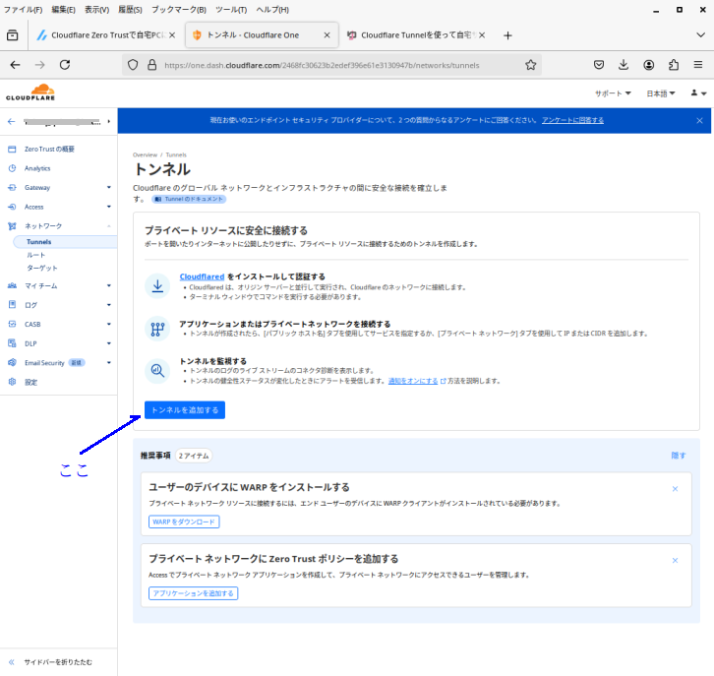Click the トンネルを追加する button

(x=185, y=410)
